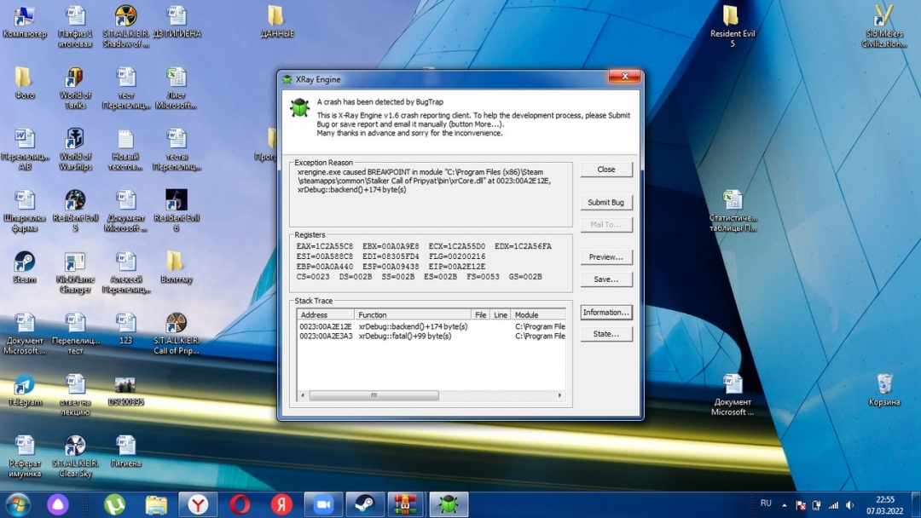The width and height of the screenshot is (921, 518).
Task: Select the Resident Evil 6 shortcut
Action: click(177, 210)
